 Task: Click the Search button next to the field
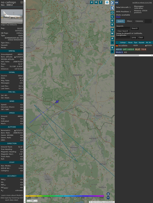point(135,28)
